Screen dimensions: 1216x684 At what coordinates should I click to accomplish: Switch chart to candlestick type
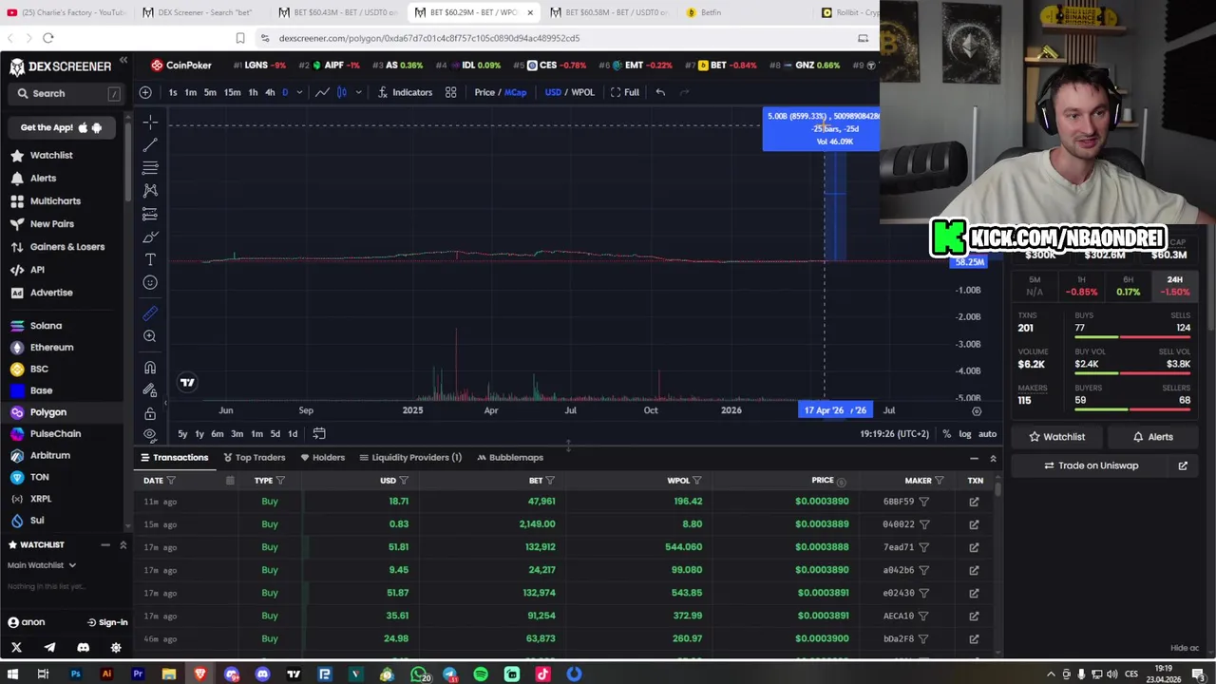pos(342,92)
